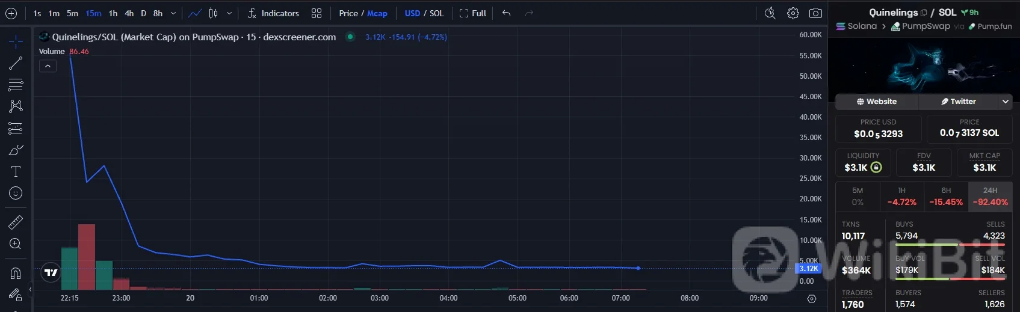Select the trend line drawing tool
The height and width of the screenshot is (312, 1020).
coord(16,63)
